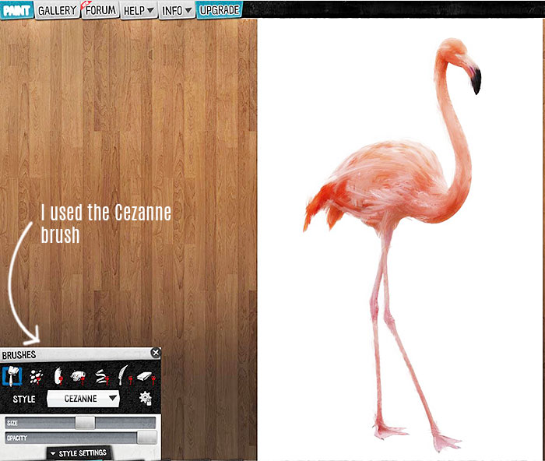This screenshot has width=545, height=461.
Task: Select the wavy strokes brush
Action: point(101,377)
